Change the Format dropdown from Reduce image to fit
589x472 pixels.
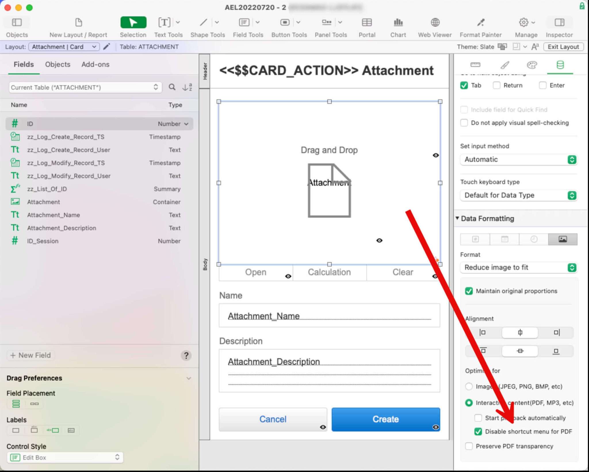(x=572, y=267)
